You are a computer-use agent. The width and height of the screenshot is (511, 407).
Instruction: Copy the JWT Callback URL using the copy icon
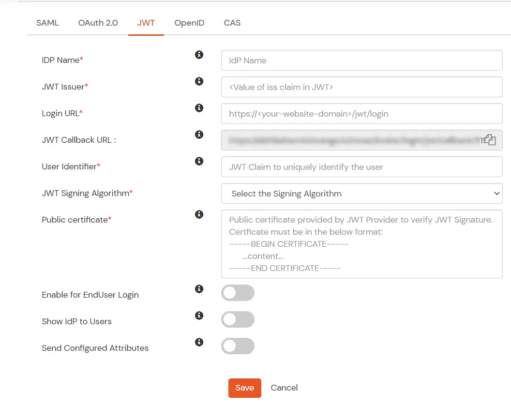(489, 139)
